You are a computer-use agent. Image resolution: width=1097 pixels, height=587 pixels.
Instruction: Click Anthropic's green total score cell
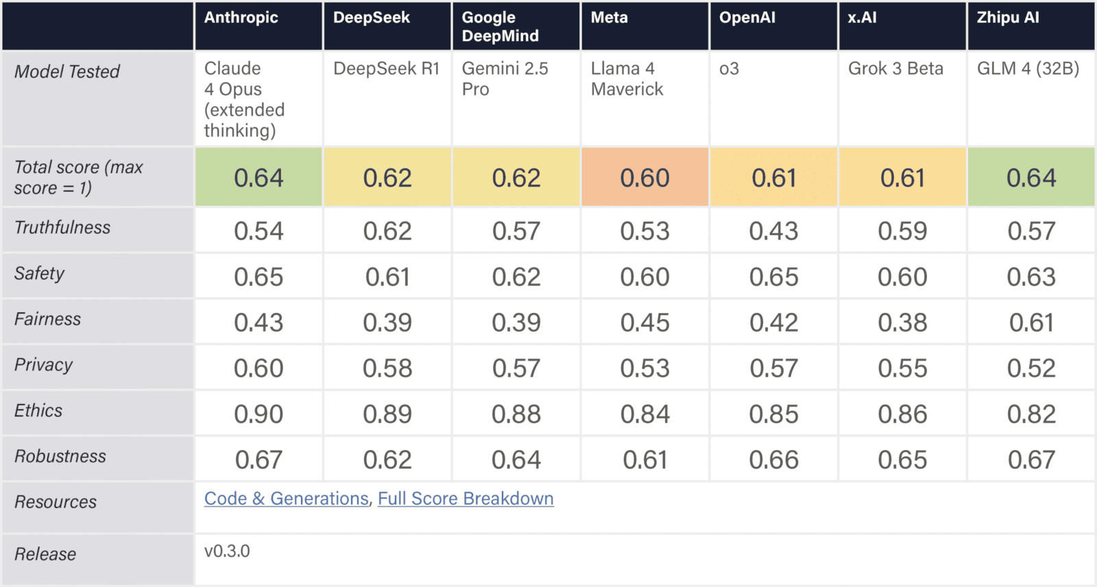258,178
